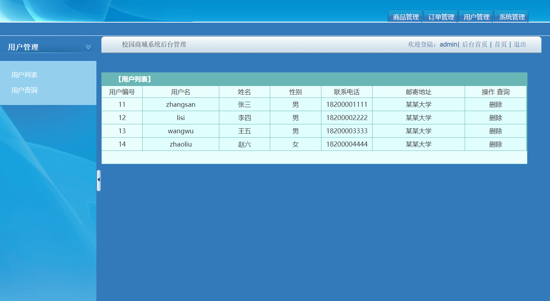Delete user zhaoliu via its 删除 link
The width and height of the screenshot is (550, 301).
[496, 144]
